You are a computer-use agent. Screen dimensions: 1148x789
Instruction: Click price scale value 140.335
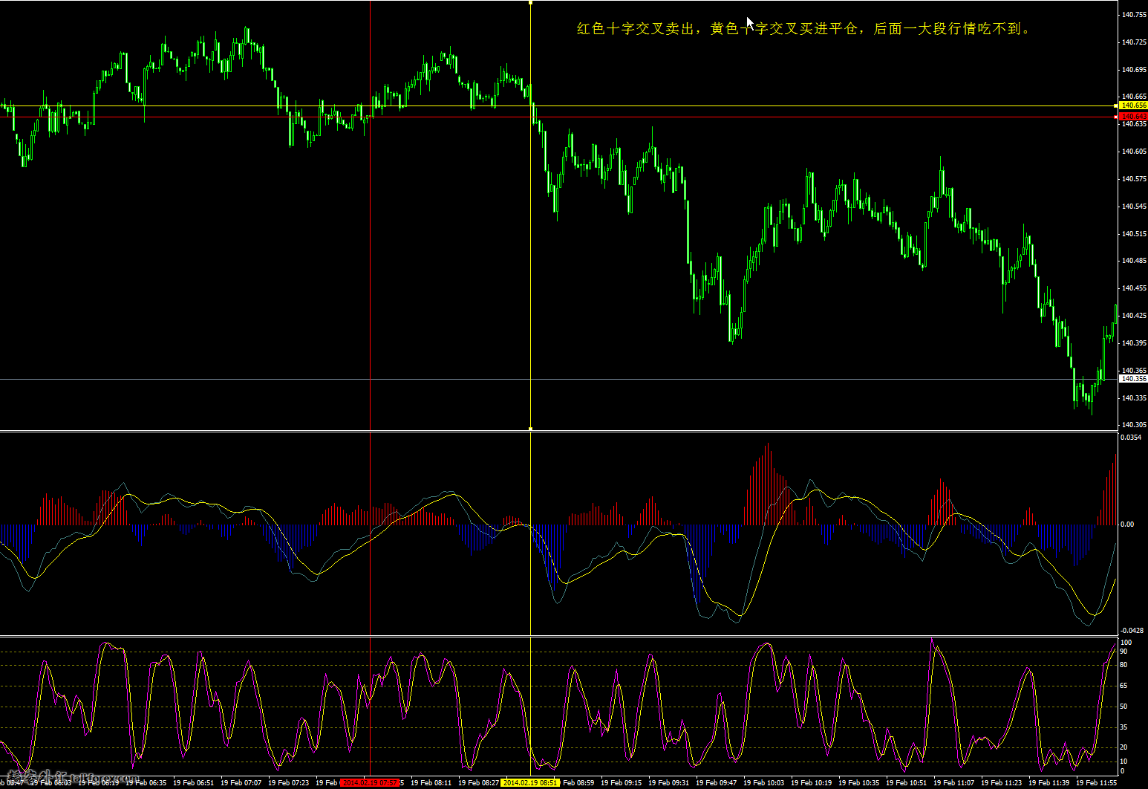tap(1134, 398)
